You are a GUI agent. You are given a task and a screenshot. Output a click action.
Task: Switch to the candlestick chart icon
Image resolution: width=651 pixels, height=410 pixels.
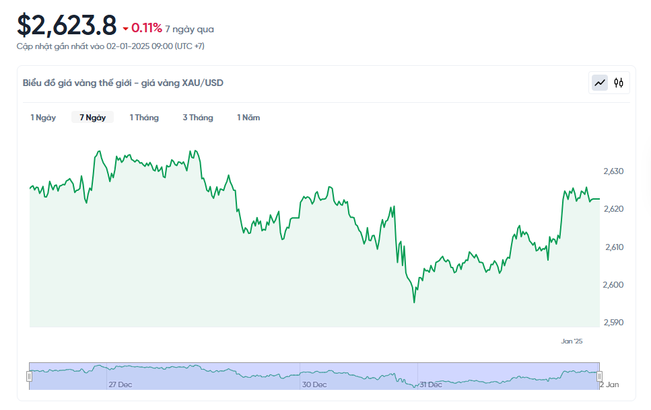click(619, 83)
